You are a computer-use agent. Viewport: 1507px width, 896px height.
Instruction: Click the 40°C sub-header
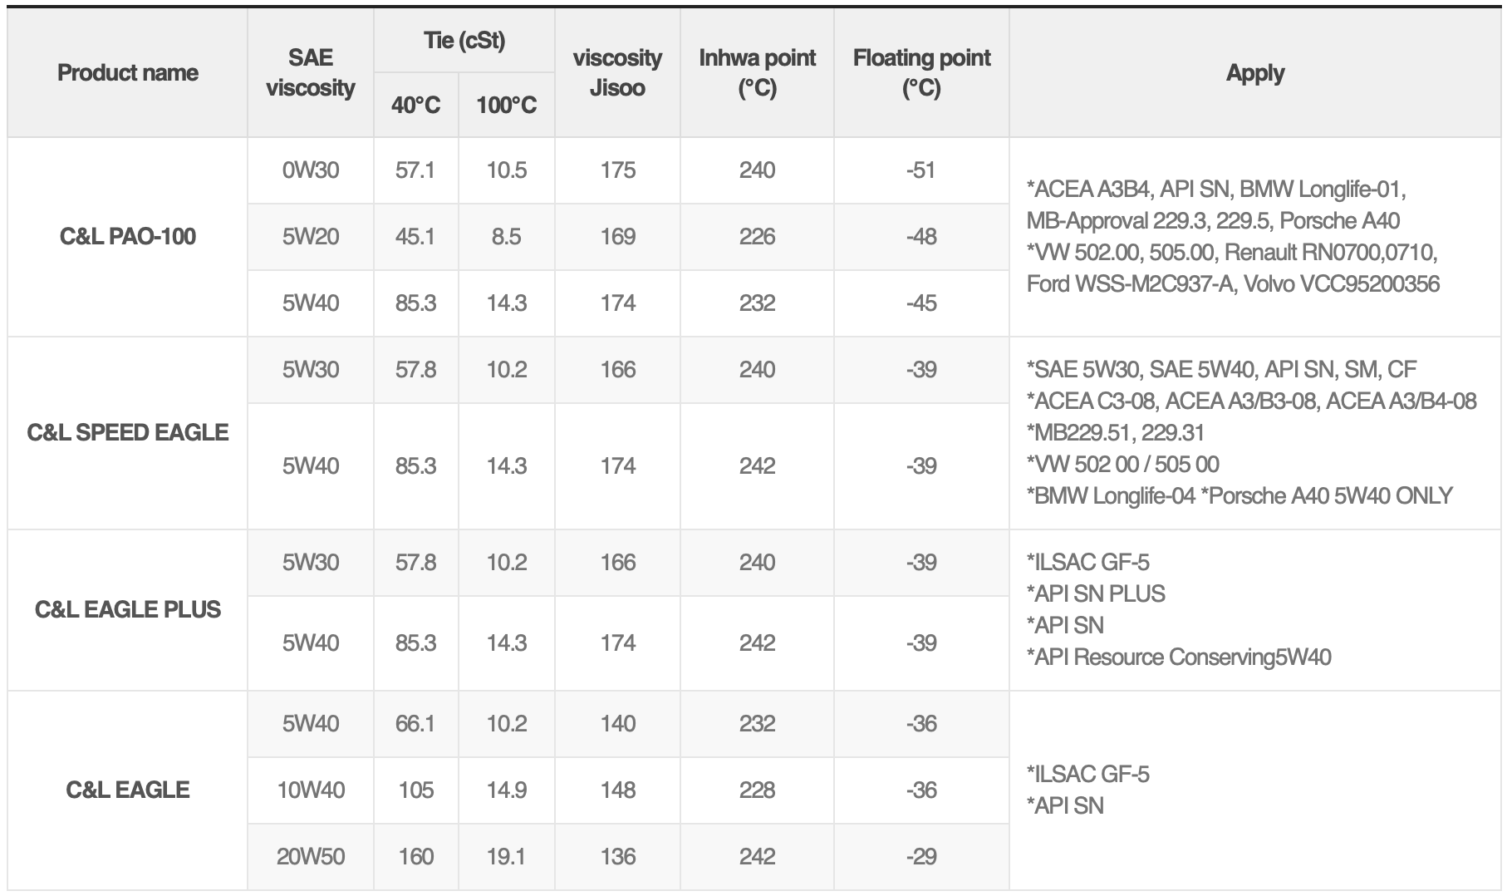tap(416, 105)
